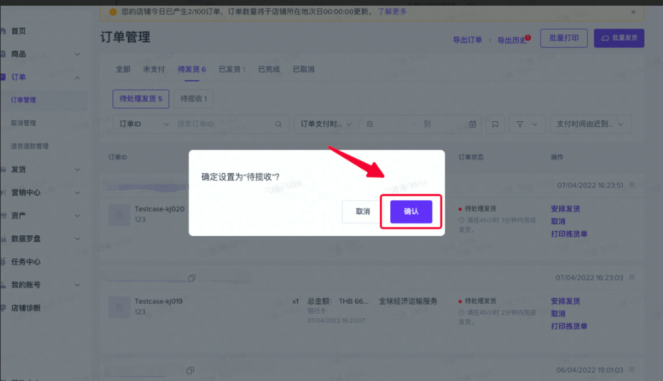
Task: Open the calendar icon beside the date range
Action: pyautogui.click(x=472, y=124)
